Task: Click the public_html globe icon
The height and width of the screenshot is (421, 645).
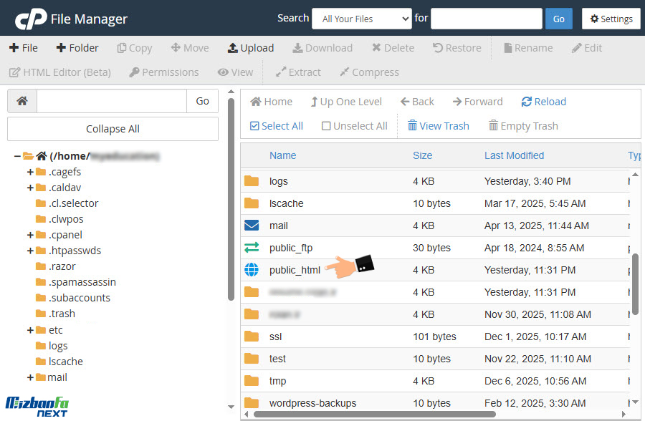Action: pos(252,270)
